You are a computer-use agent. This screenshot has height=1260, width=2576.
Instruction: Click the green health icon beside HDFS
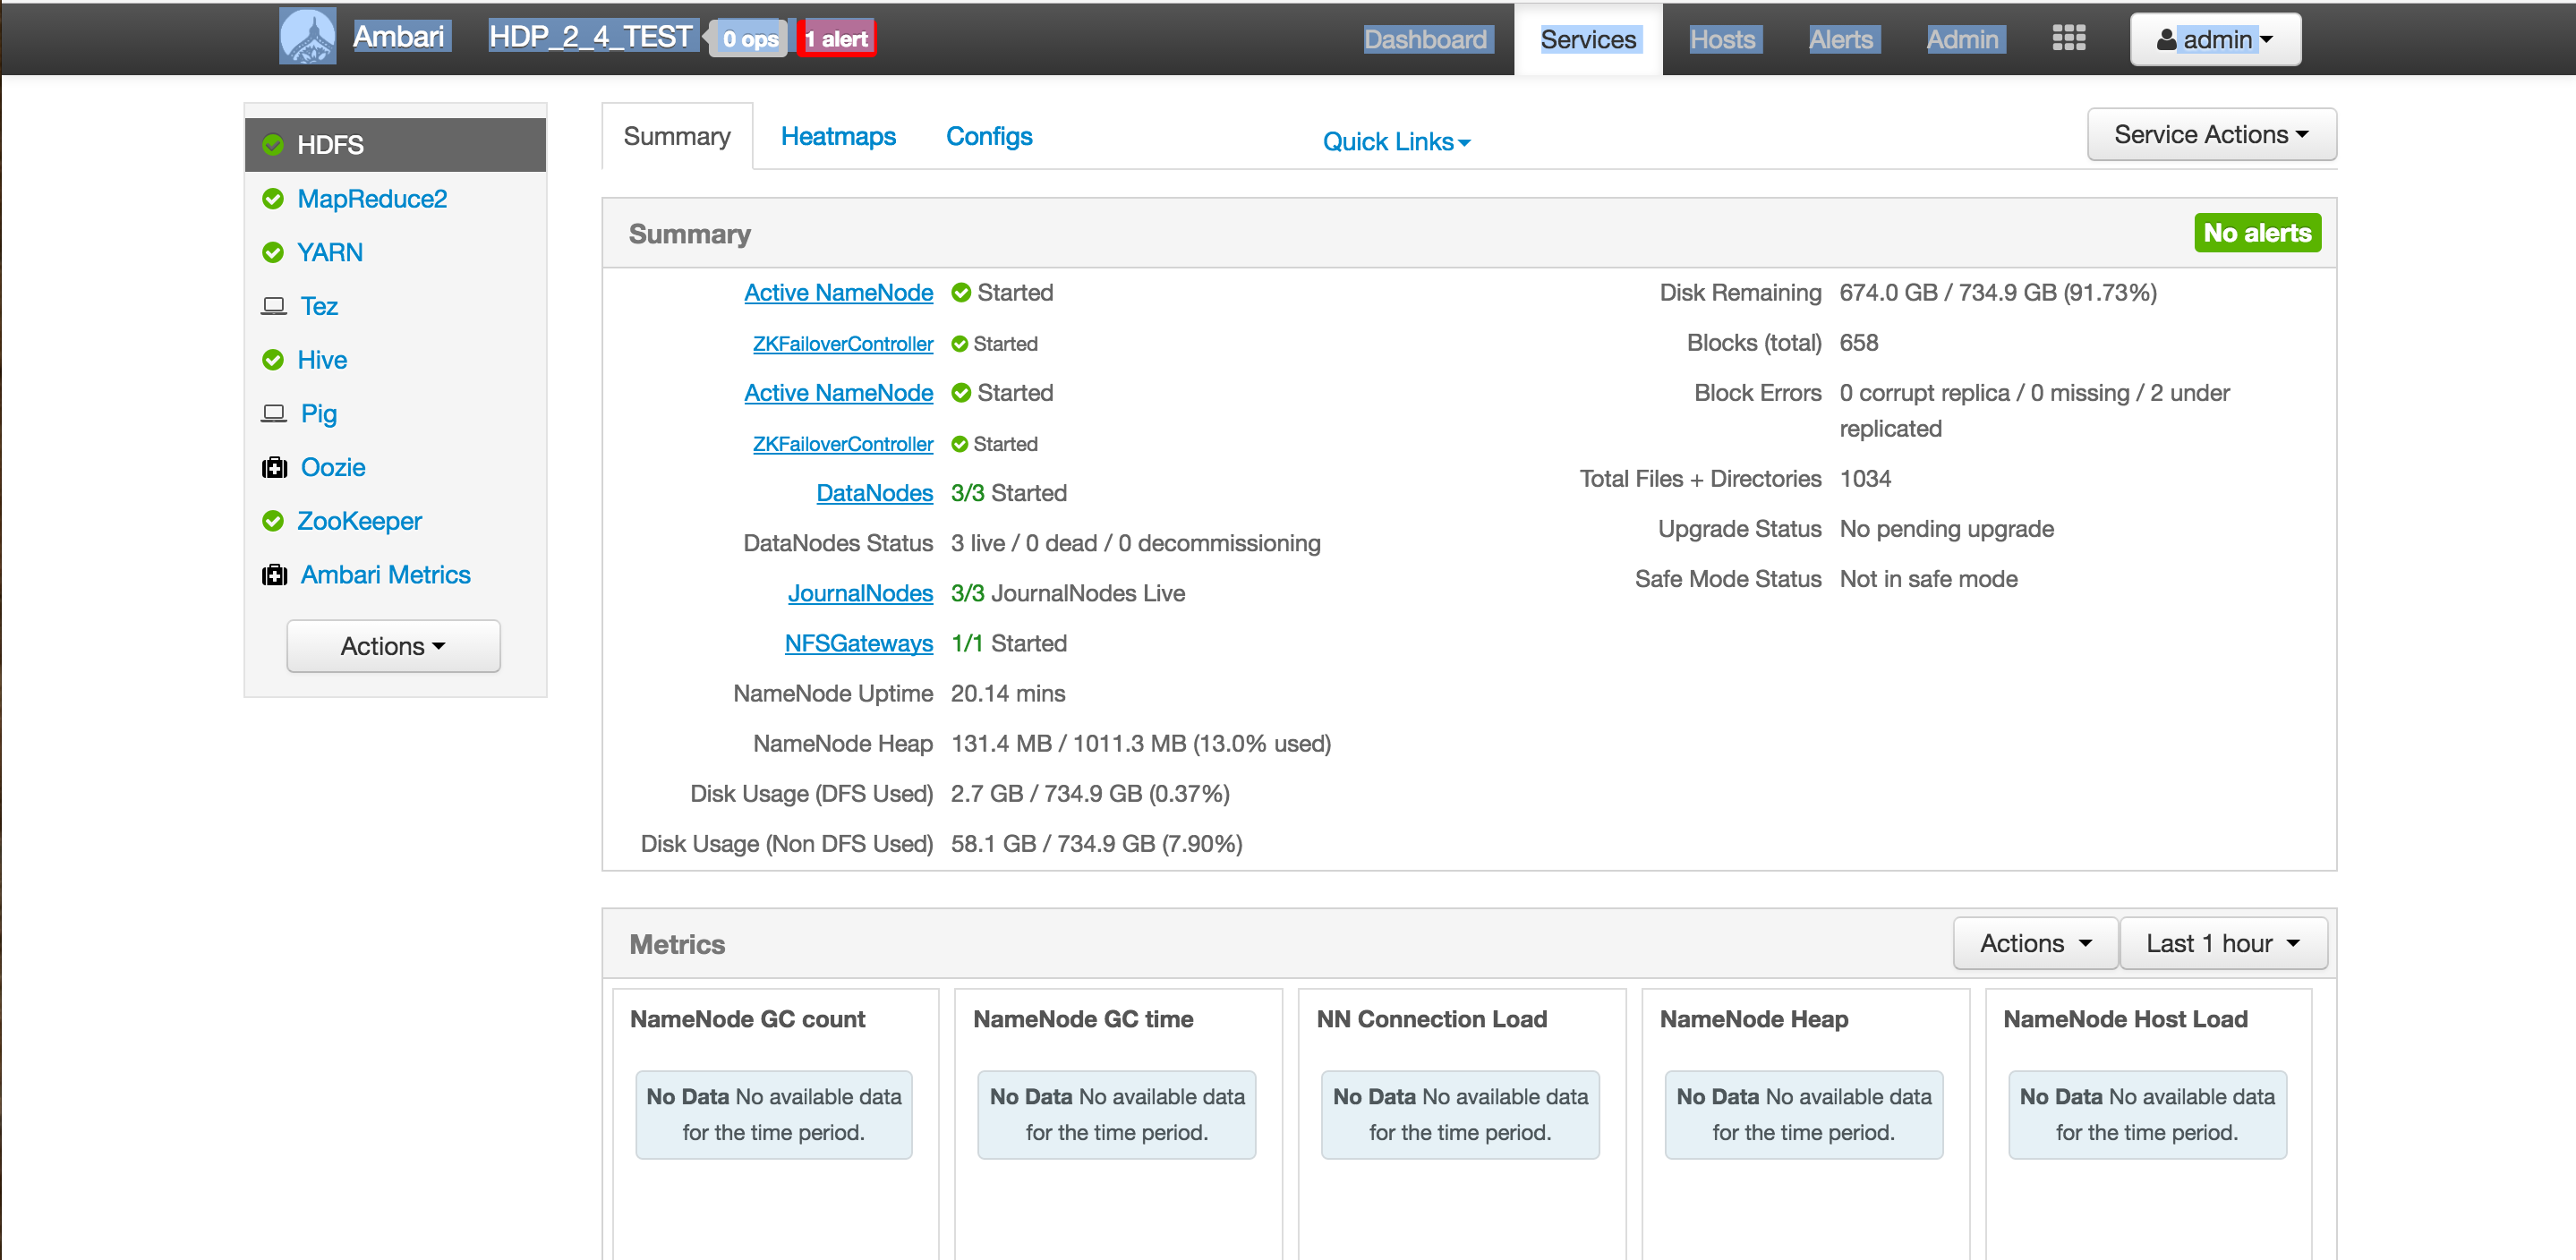(274, 144)
